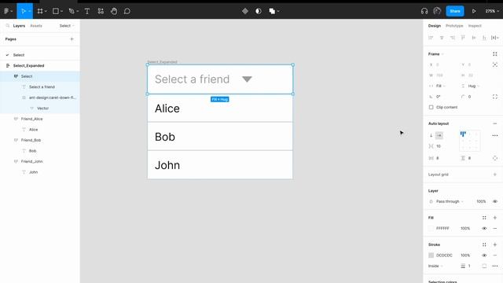Select the Comment tool
The image size is (503, 283).
click(x=127, y=11)
